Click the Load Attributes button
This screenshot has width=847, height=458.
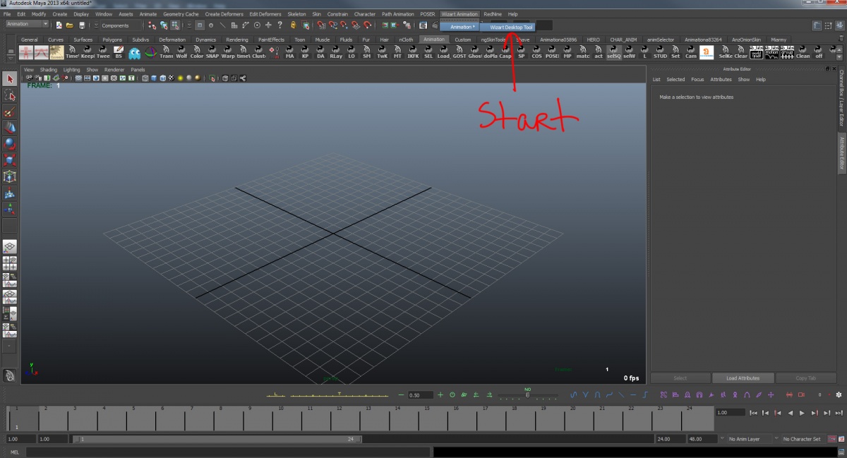pos(742,378)
